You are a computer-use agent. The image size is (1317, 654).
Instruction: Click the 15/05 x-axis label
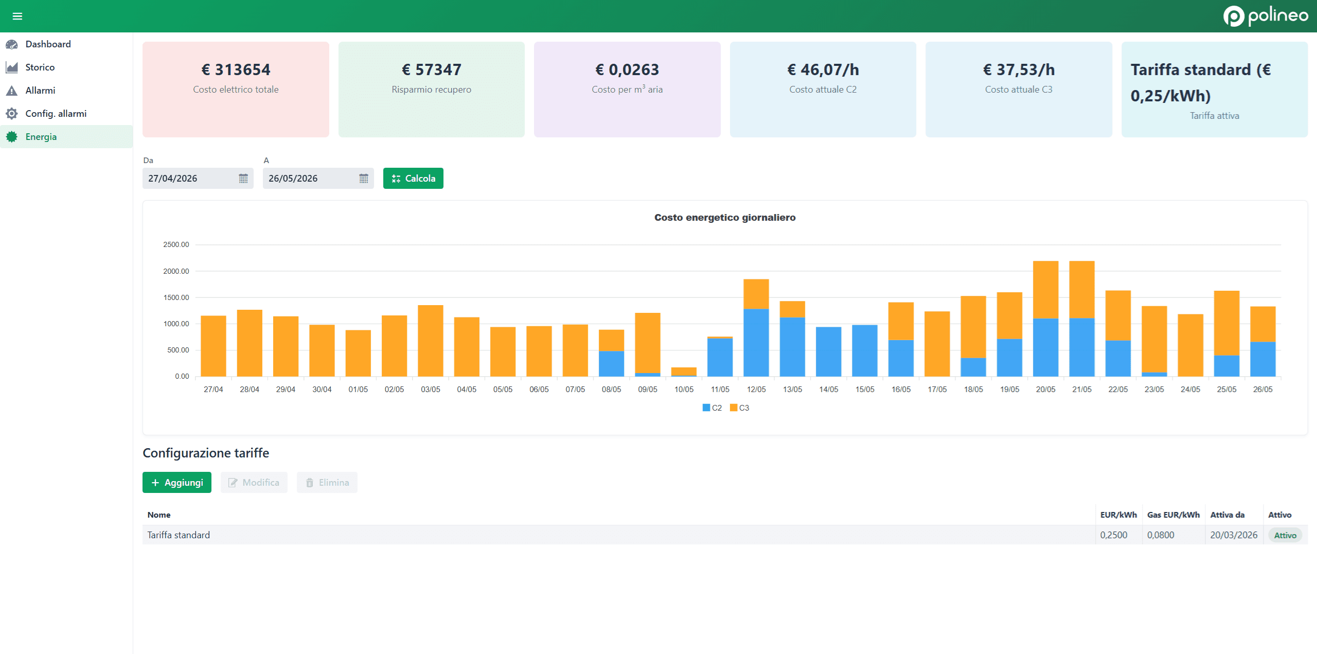click(x=865, y=390)
